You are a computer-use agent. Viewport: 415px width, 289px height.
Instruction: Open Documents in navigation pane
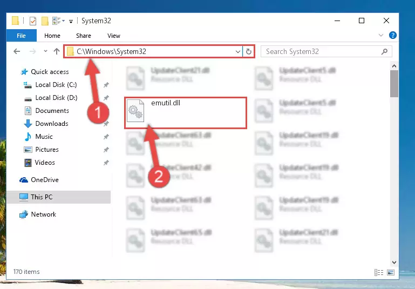(x=52, y=111)
